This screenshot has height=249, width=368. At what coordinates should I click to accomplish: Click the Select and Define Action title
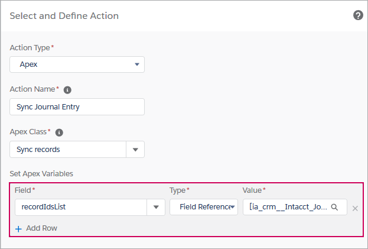click(x=64, y=16)
